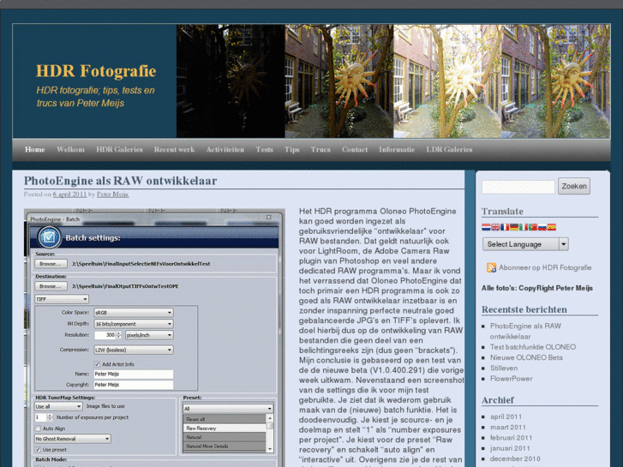Open the februari 2011 archive link

(x=511, y=438)
